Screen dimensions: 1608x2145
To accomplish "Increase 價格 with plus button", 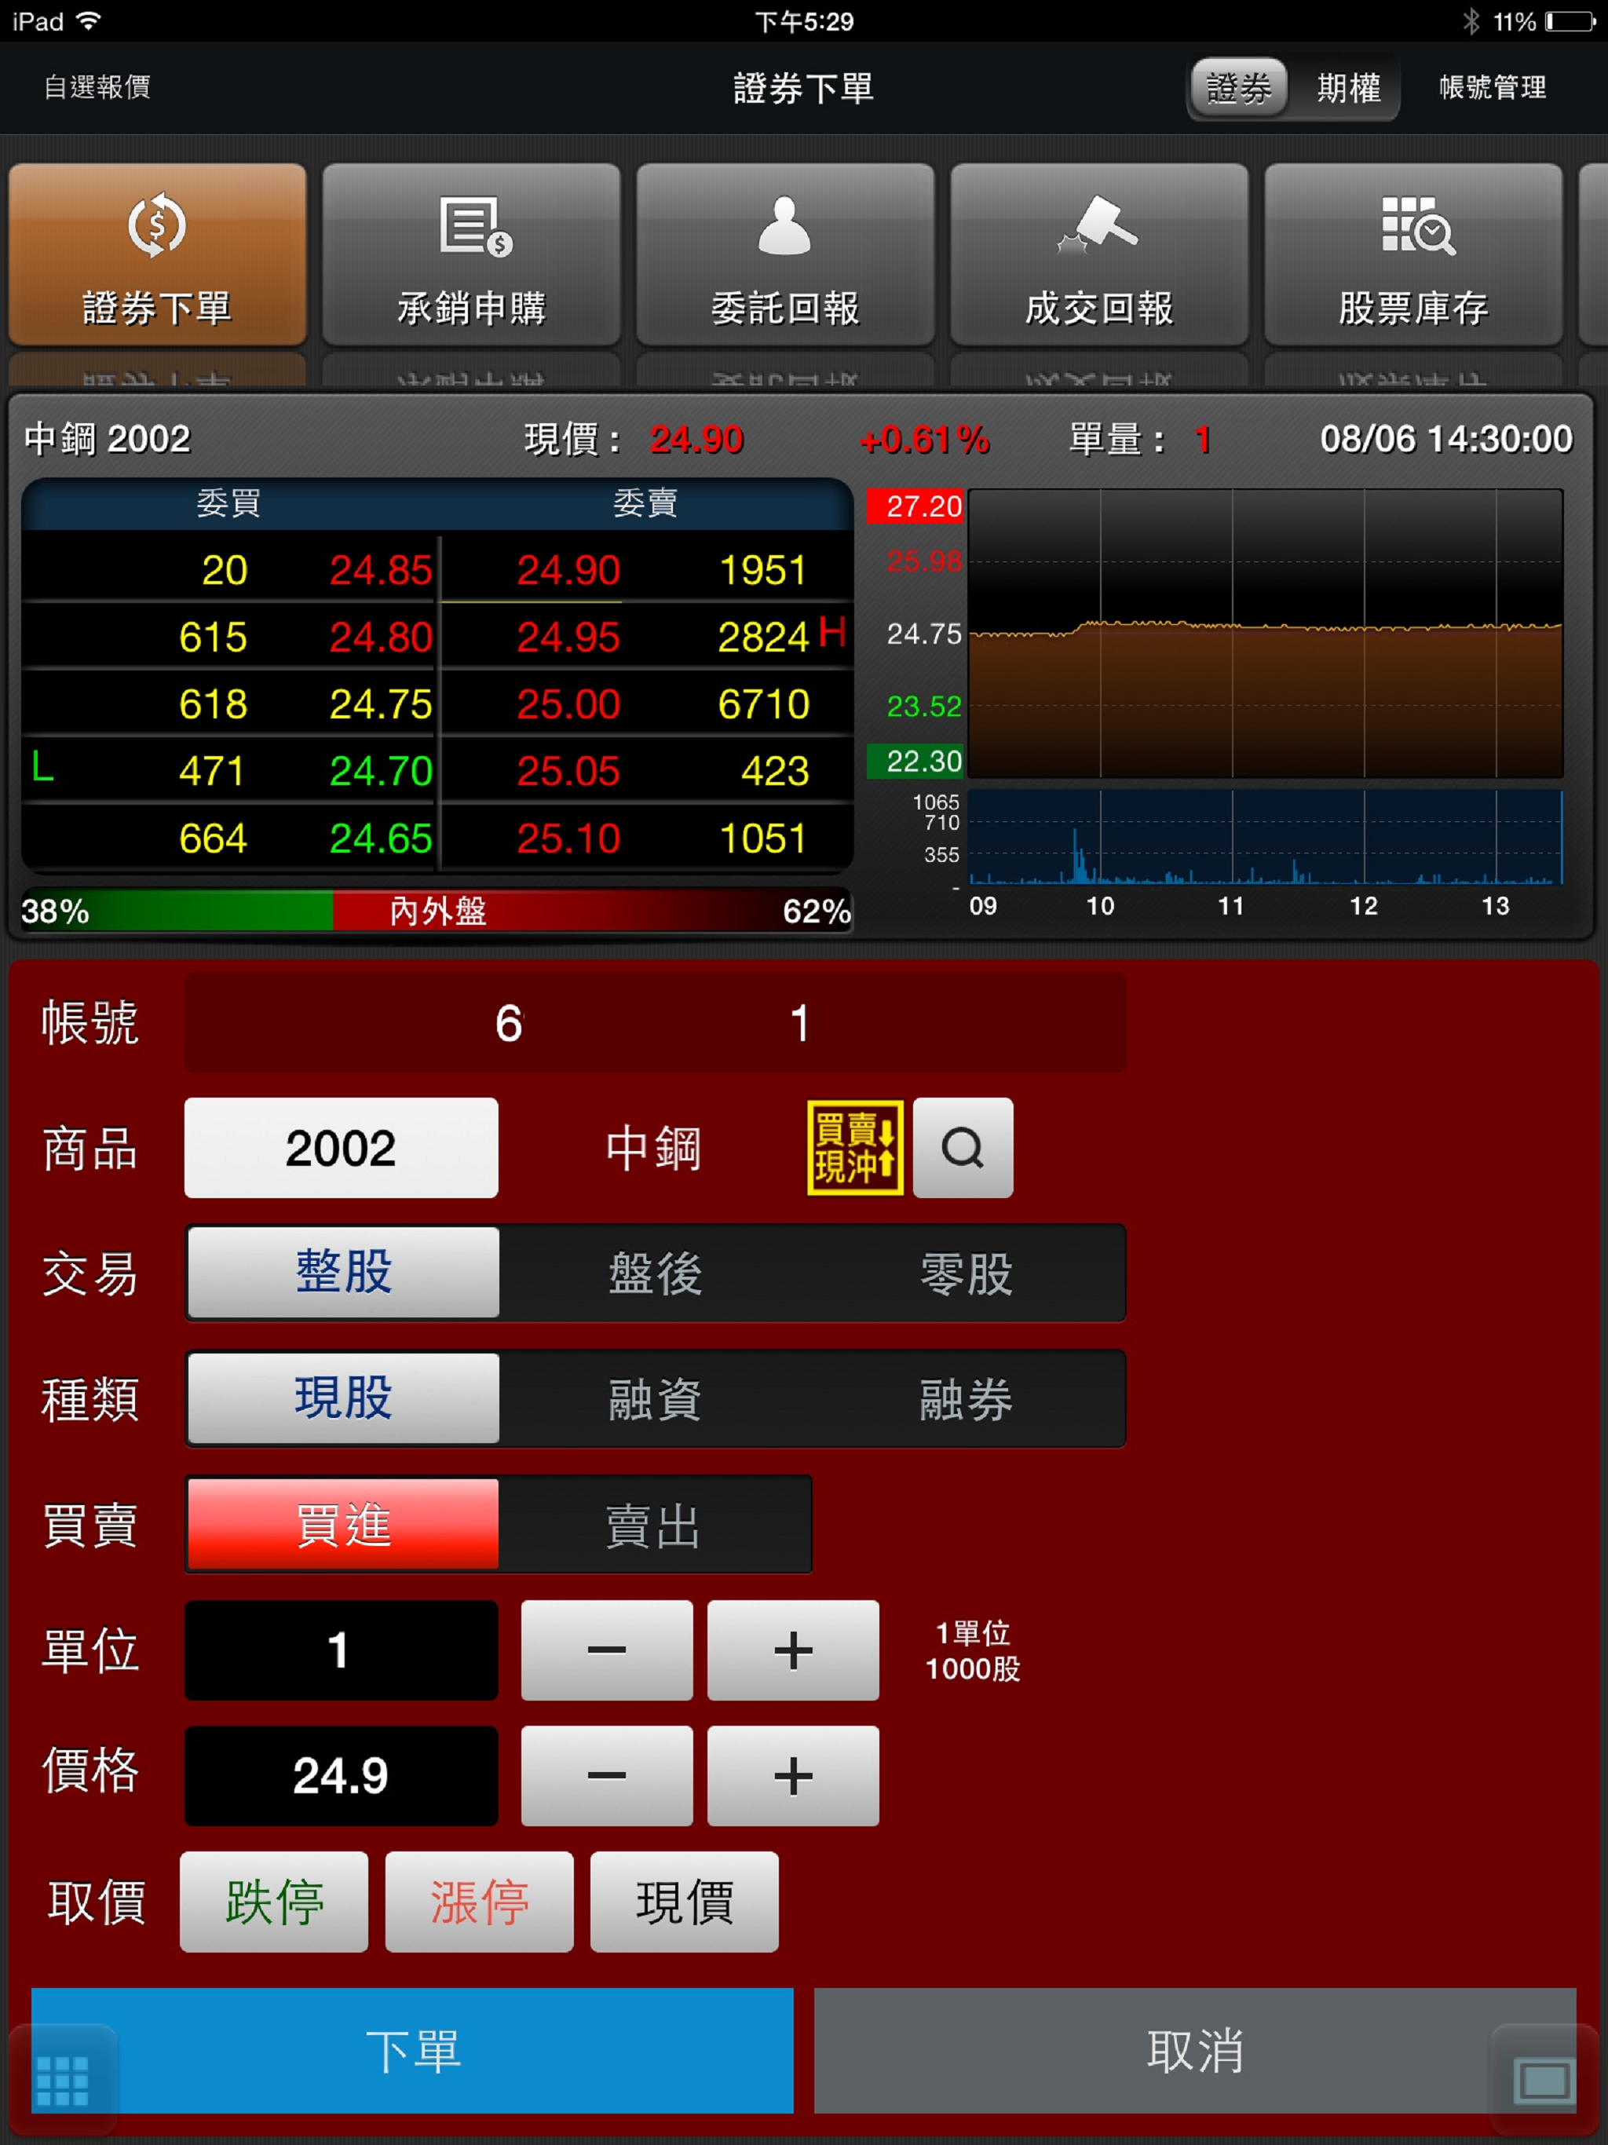I will tap(793, 1775).
